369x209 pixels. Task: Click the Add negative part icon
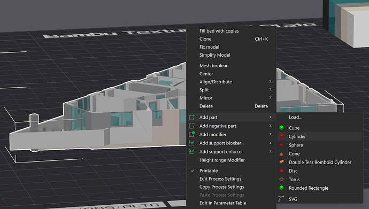pos(192,126)
